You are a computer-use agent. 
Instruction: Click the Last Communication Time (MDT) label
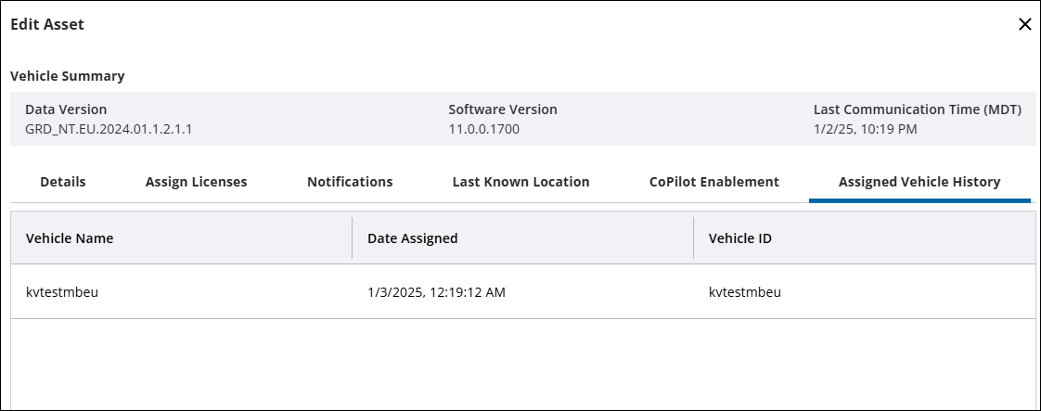917,109
